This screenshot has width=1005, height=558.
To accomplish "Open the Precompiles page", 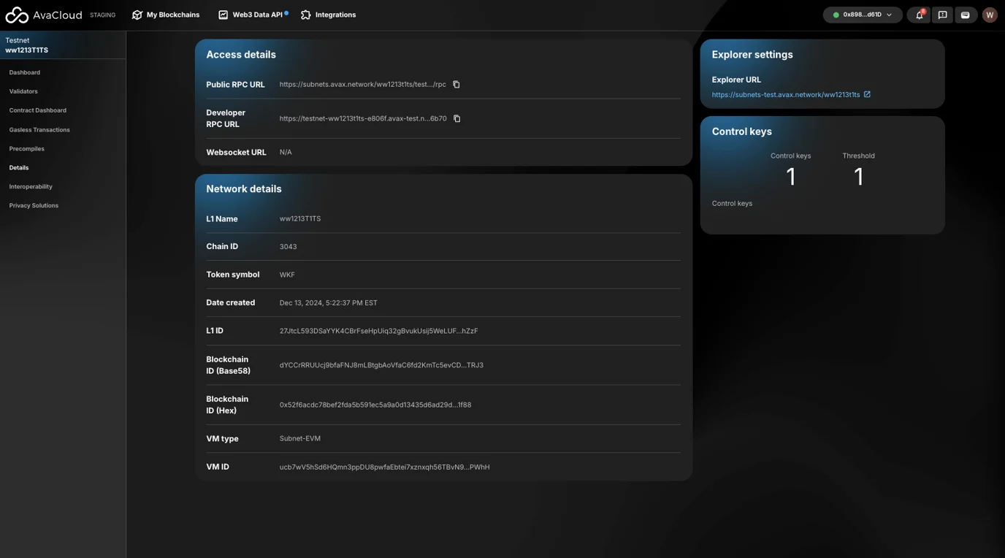I will (27, 149).
